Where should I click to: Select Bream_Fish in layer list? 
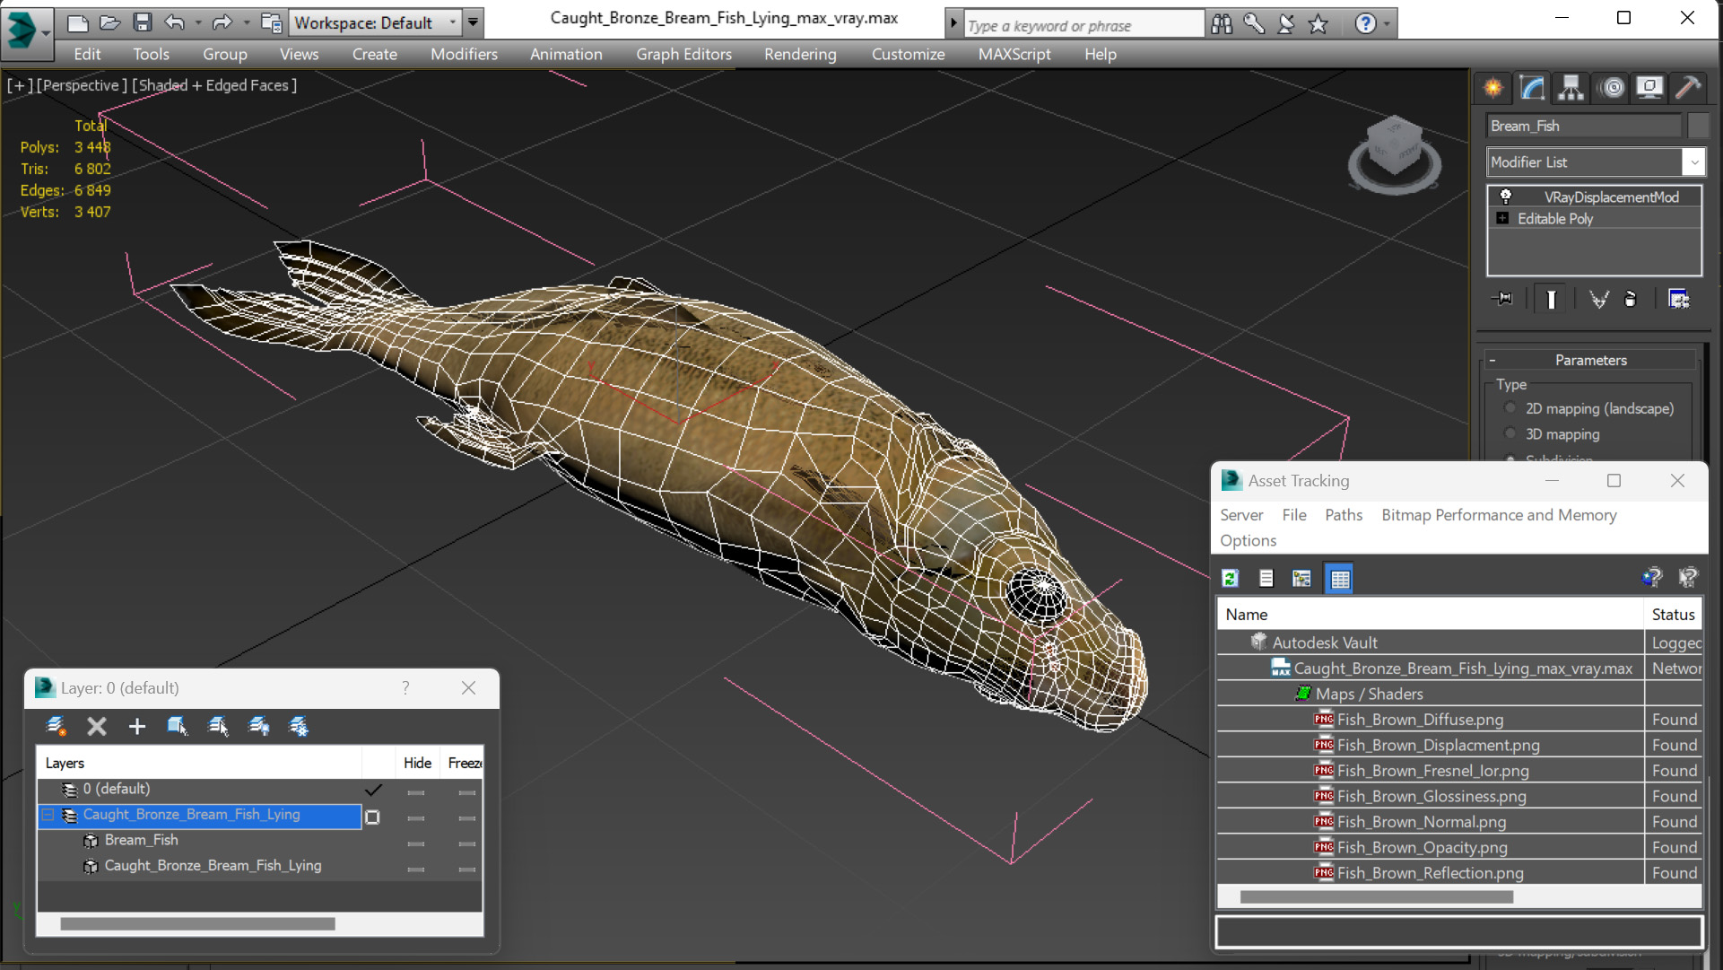tap(141, 840)
